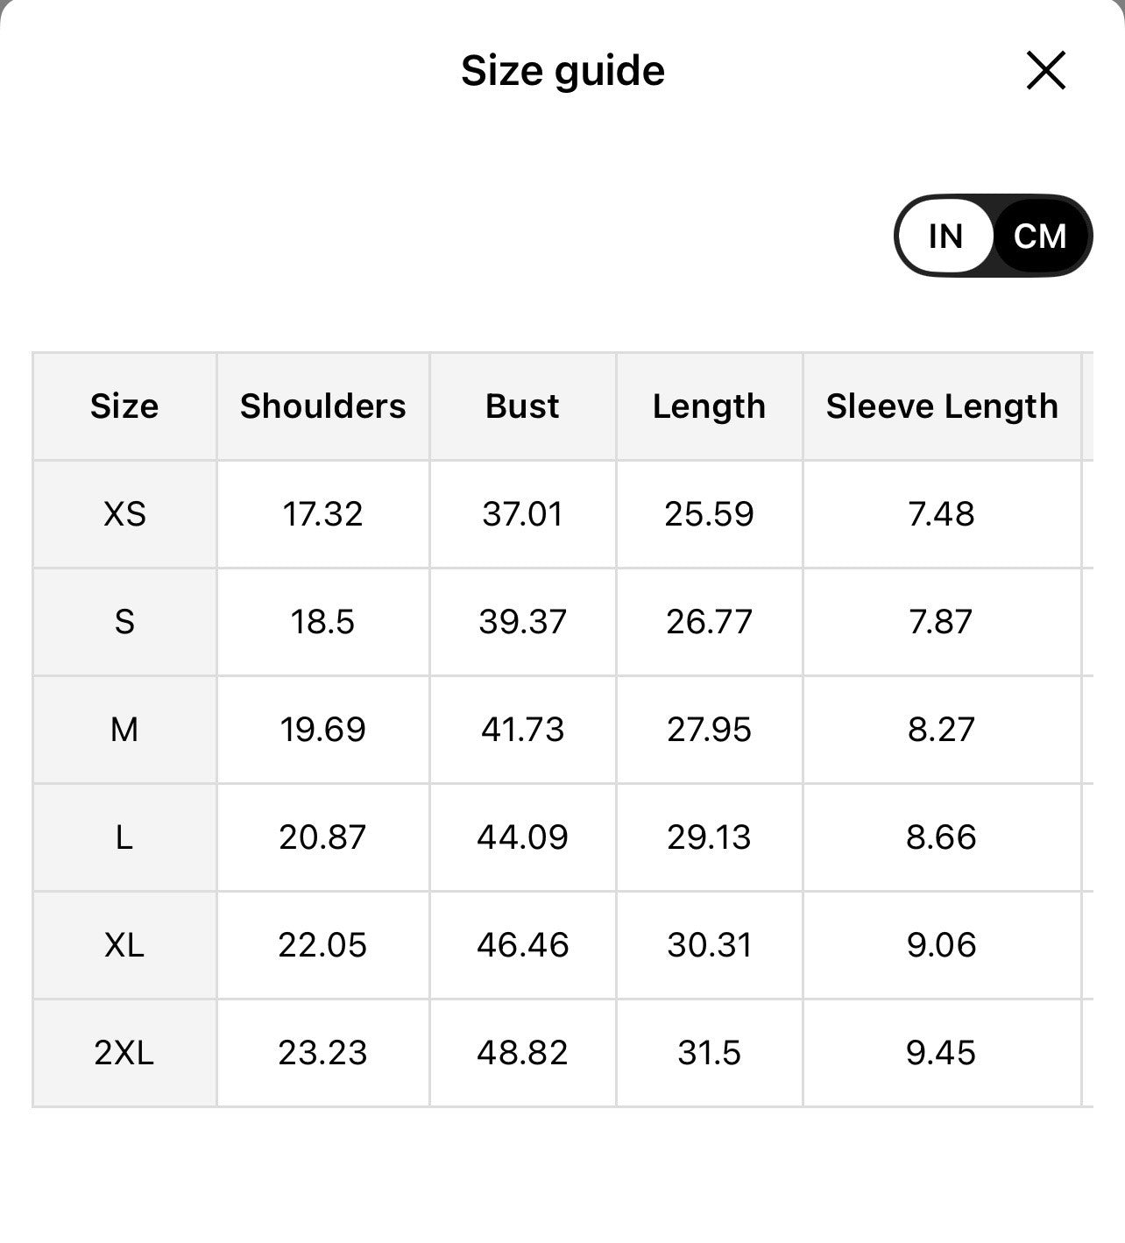Select the XS size row label
Image resolution: width=1125 pixels, height=1243 pixels.
coord(124,514)
